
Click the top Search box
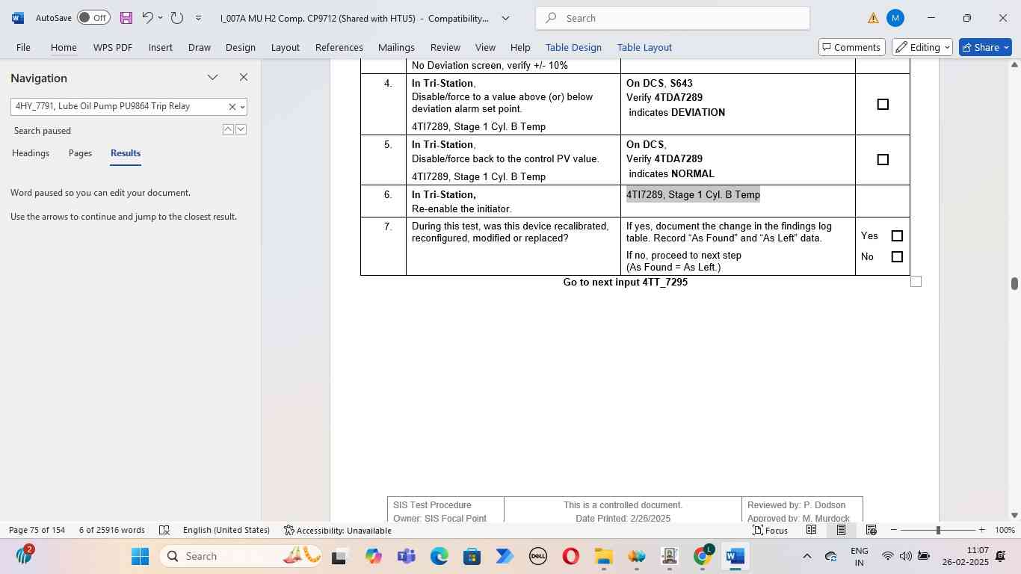(673, 18)
